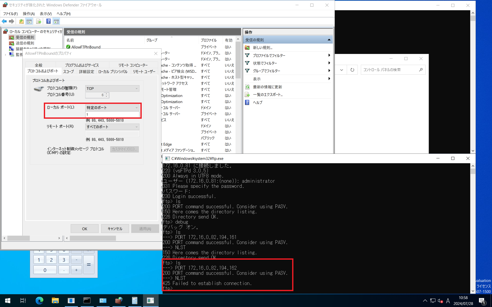Open Microsoft Edge from the taskbar

(39, 300)
